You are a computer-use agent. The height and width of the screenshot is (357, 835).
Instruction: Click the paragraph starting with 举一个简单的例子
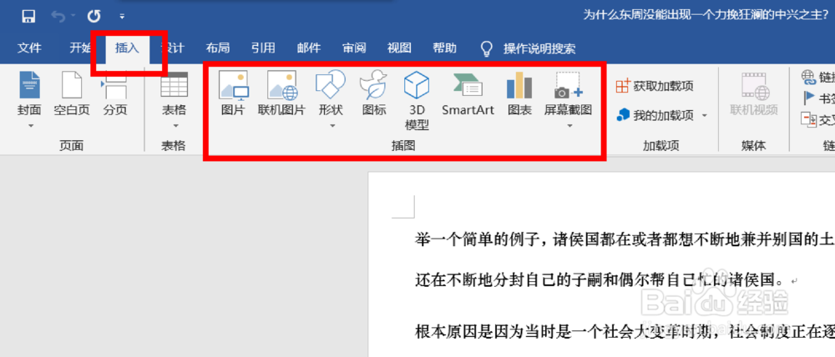(x=625, y=240)
